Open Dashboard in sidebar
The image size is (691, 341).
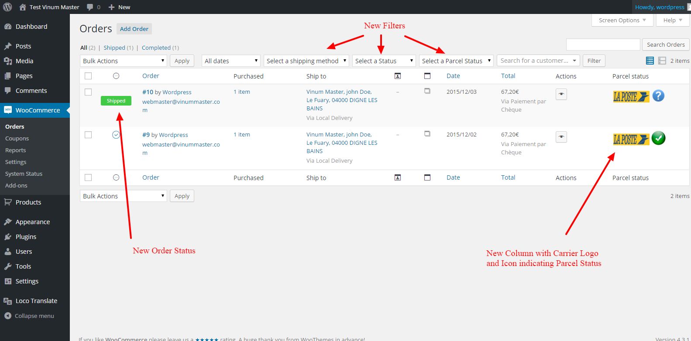[x=31, y=27]
